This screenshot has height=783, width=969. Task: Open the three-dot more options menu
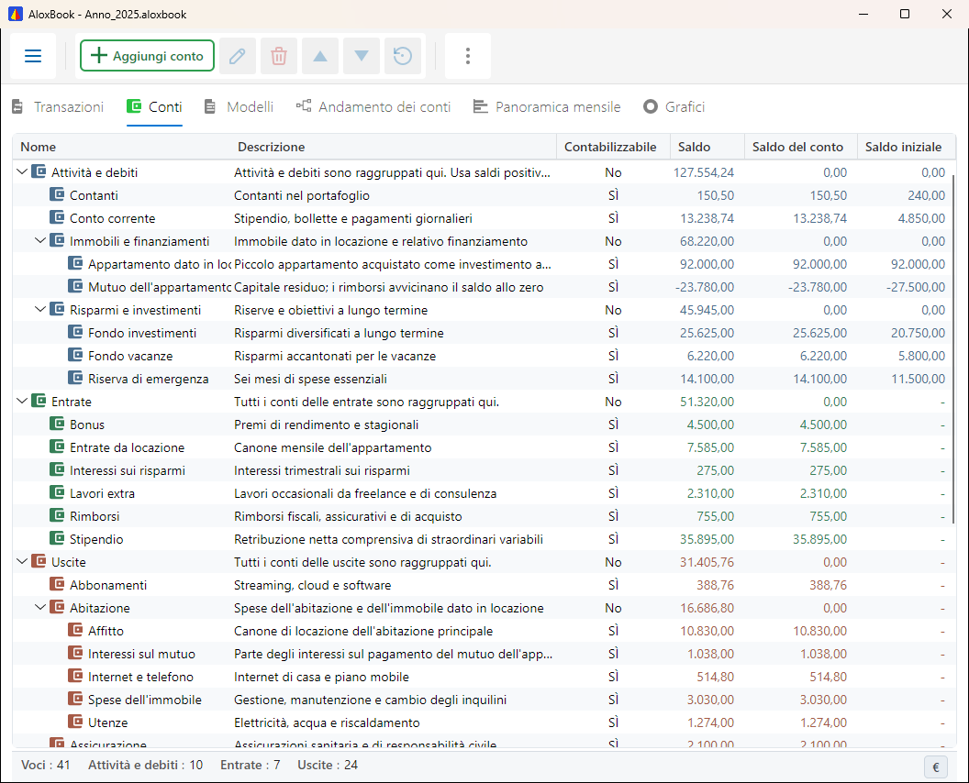[x=468, y=56]
